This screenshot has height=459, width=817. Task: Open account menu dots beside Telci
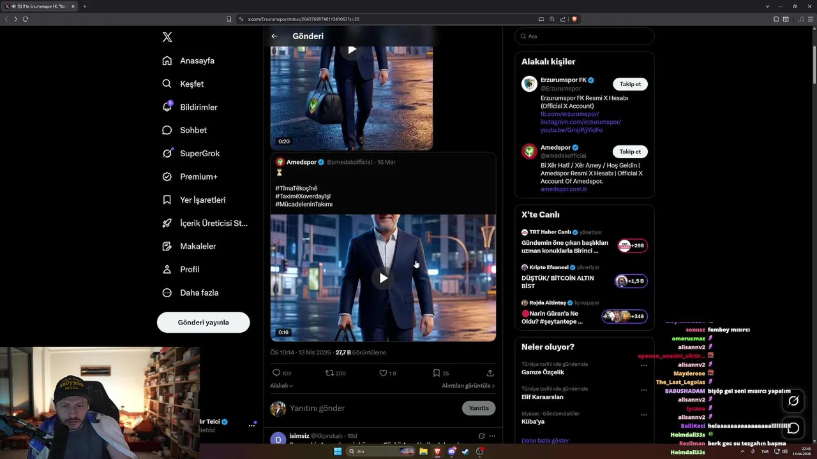pos(251,425)
